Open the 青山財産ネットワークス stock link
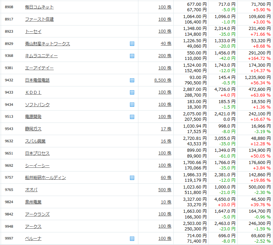This screenshot has height=245, width=273. coord(48,44)
